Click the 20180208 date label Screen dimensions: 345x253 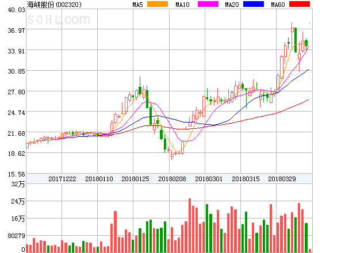tap(172, 179)
